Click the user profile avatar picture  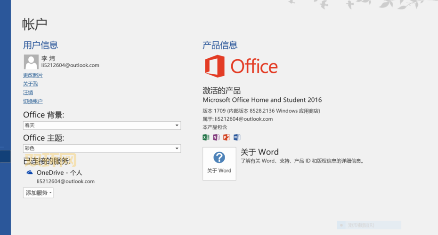[31, 62]
